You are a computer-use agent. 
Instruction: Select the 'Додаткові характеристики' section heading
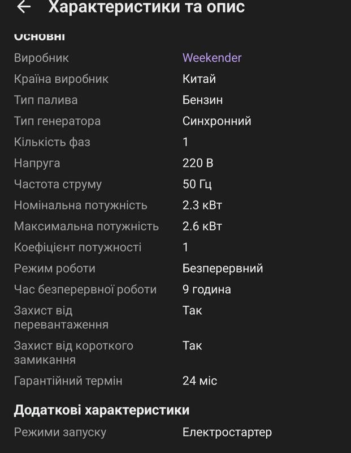click(102, 410)
